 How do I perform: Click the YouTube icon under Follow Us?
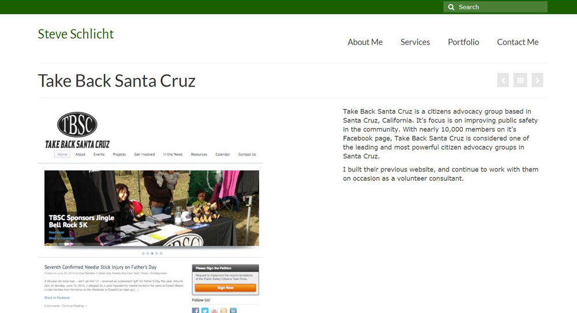click(x=214, y=311)
